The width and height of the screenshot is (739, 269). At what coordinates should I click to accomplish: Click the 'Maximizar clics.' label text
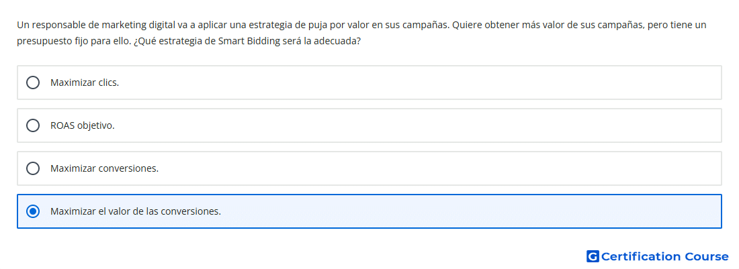[85, 83]
